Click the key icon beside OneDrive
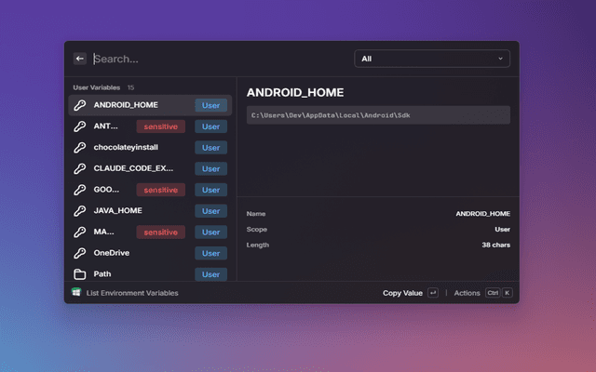 click(80, 253)
